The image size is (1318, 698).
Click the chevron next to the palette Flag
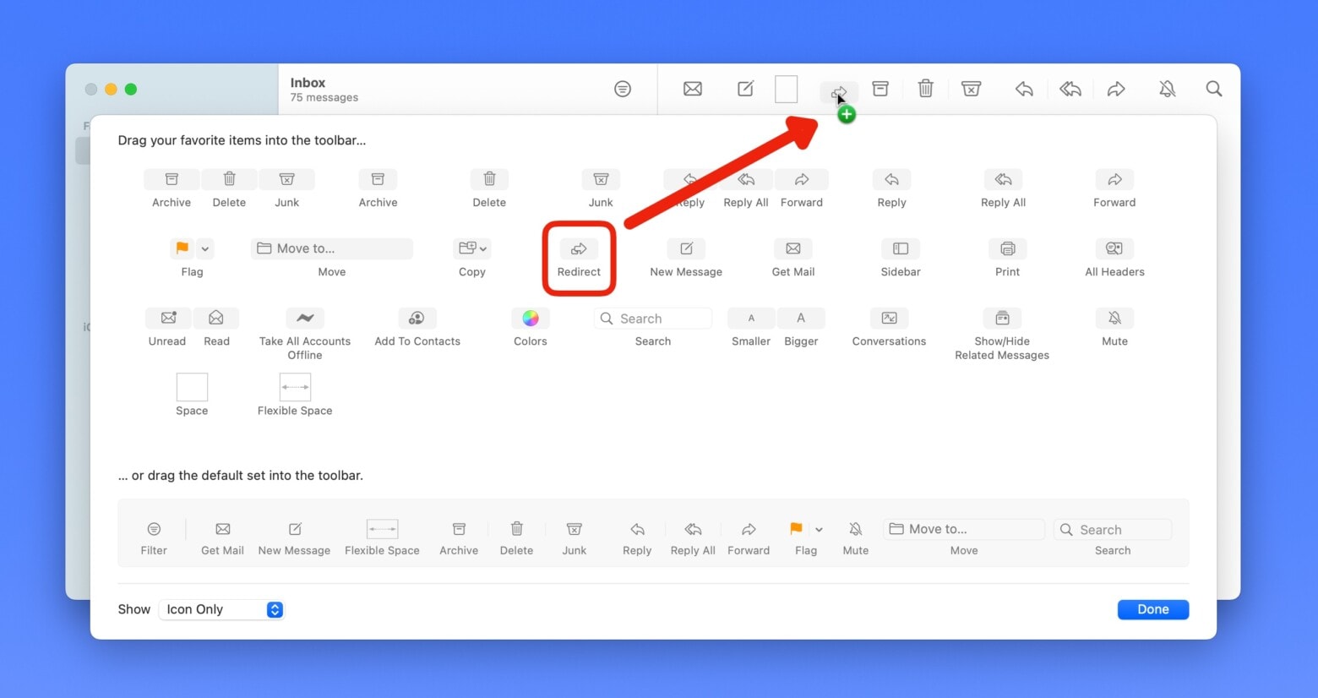point(205,249)
